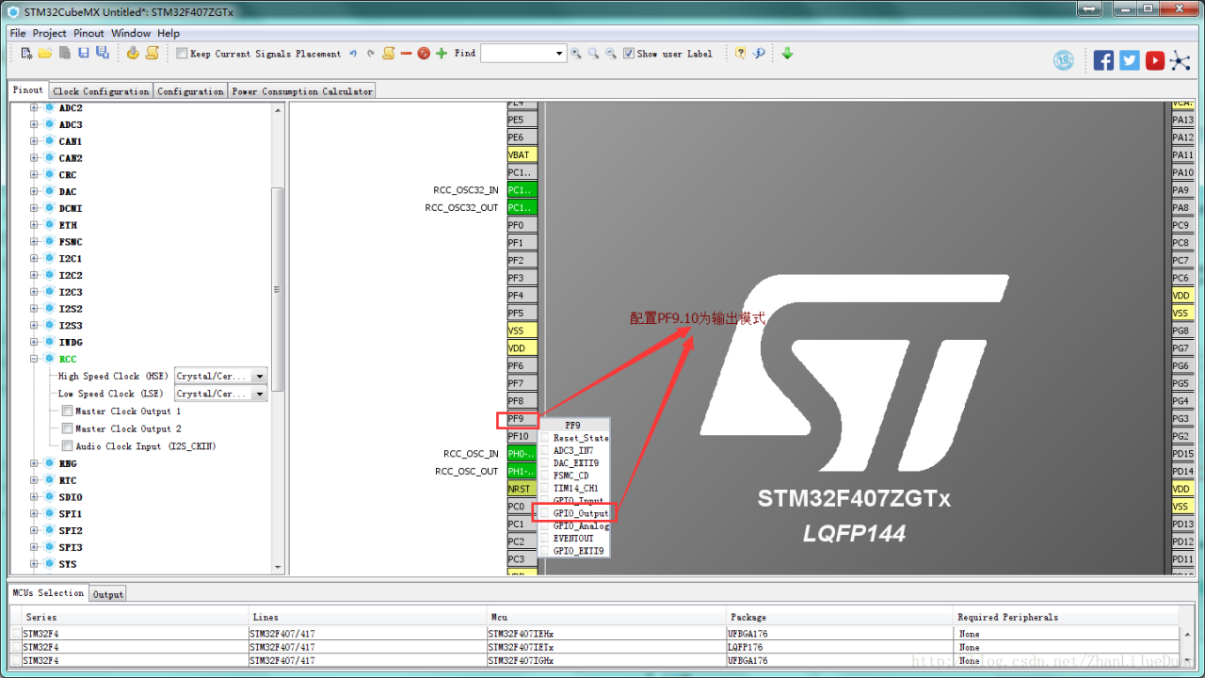Click the PA13 pin on the right

[1182, 120]
